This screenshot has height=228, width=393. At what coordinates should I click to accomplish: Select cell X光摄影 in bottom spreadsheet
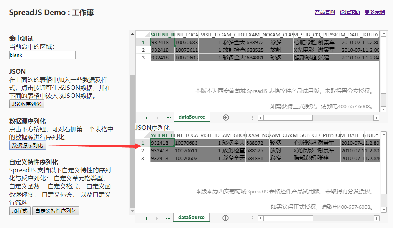pyautogui.click(x=305, y=150)
